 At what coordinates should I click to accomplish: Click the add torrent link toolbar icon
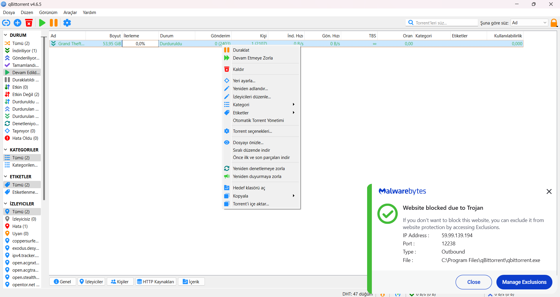pos(6,23)
